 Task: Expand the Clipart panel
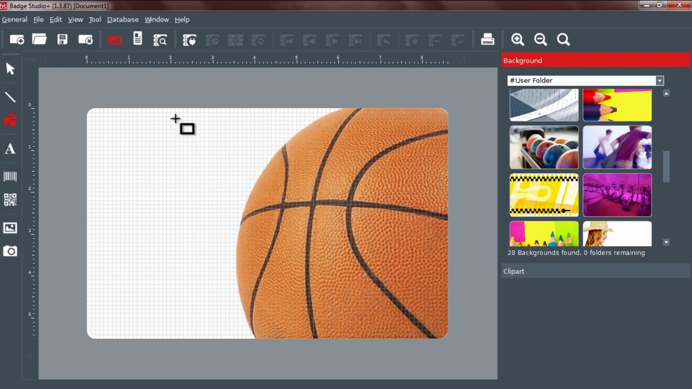(x=596, y=271)
